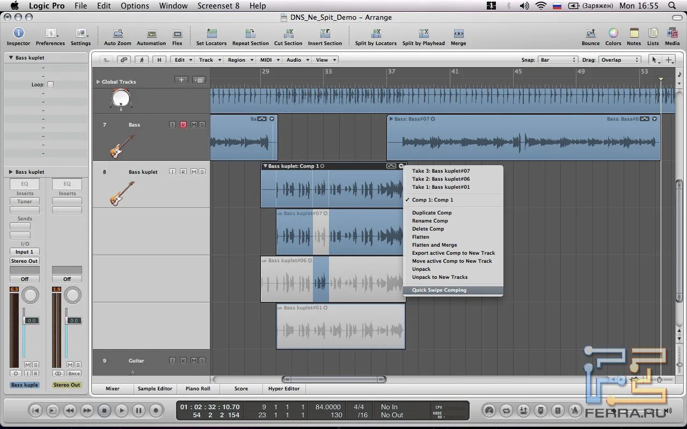The height and width of the screenshot is (429, 687).
Task: Open the Lists toolbar icon
Action: point(653,34)
